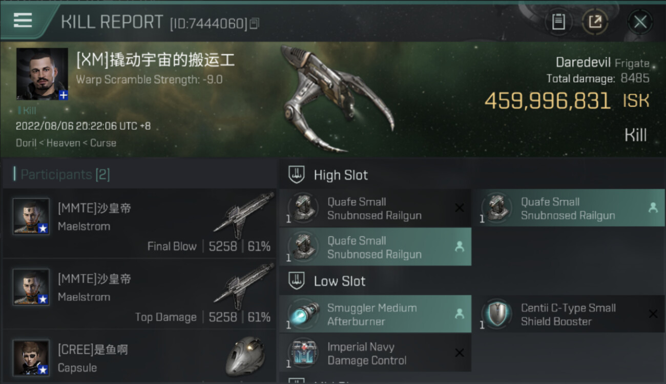Screen dimensions: 666x384
Task: Select the Smuggler Medium Afterburner module
Action: tap(375, 314)
